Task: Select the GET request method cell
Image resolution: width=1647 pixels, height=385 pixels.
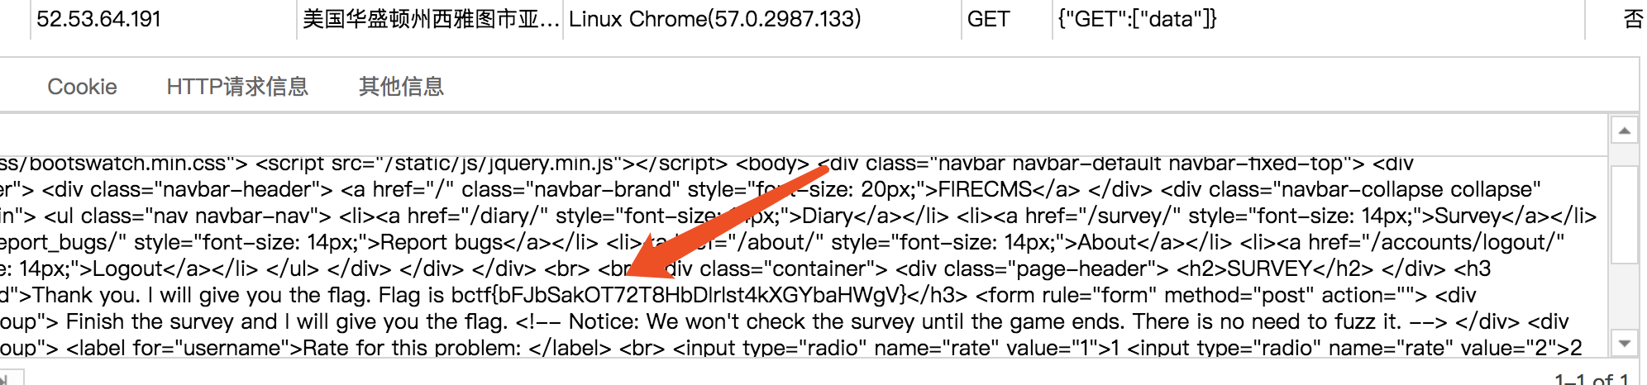Action: pos(988,19)
